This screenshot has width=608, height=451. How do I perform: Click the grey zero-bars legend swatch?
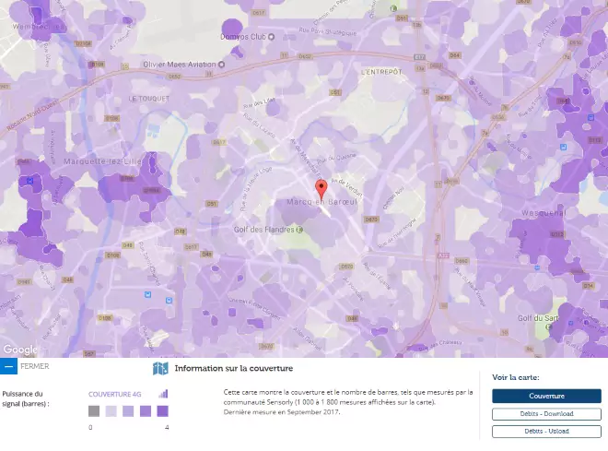click(94, 411)
